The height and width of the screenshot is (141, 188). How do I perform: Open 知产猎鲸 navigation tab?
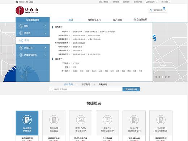[117, 20]
